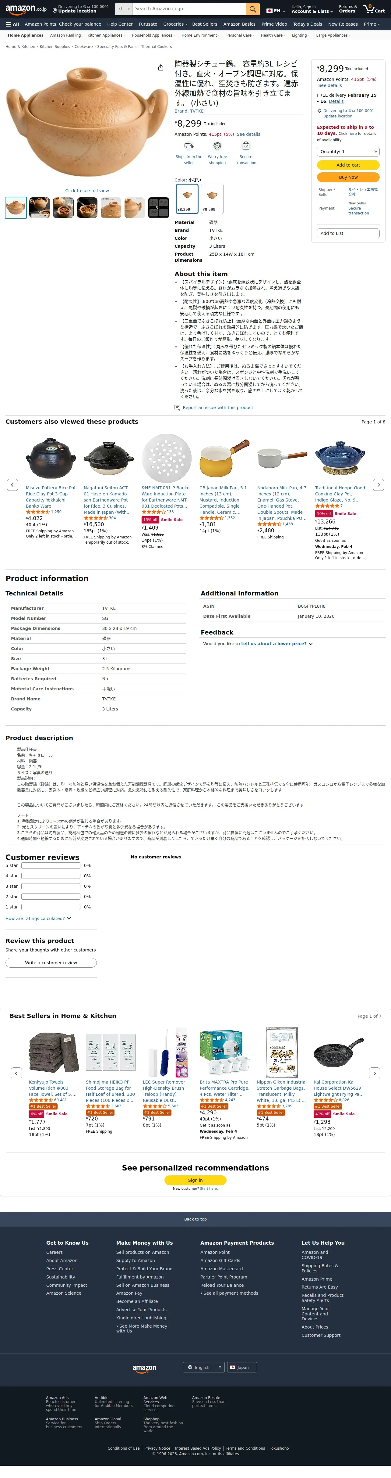This screenshot has height=1478, width=391.
Task: Click See details link for Amazon Points
Action: tap(248, 134)
